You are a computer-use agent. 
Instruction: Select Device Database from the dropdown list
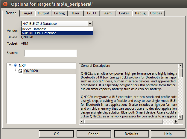(x=57, y=29)
